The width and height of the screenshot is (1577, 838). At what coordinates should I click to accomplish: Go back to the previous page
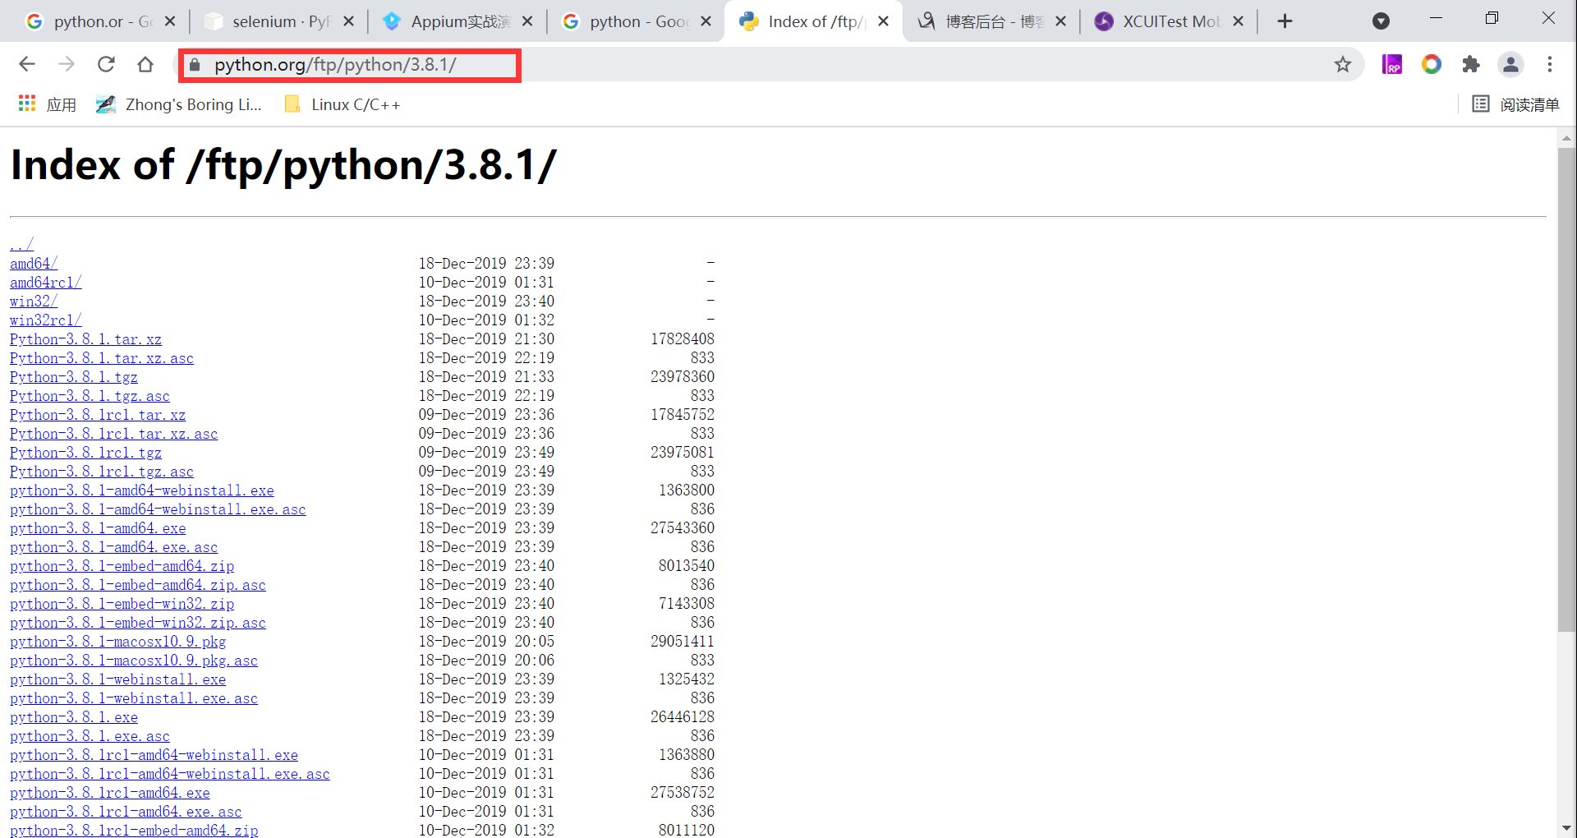click(27, 64)
